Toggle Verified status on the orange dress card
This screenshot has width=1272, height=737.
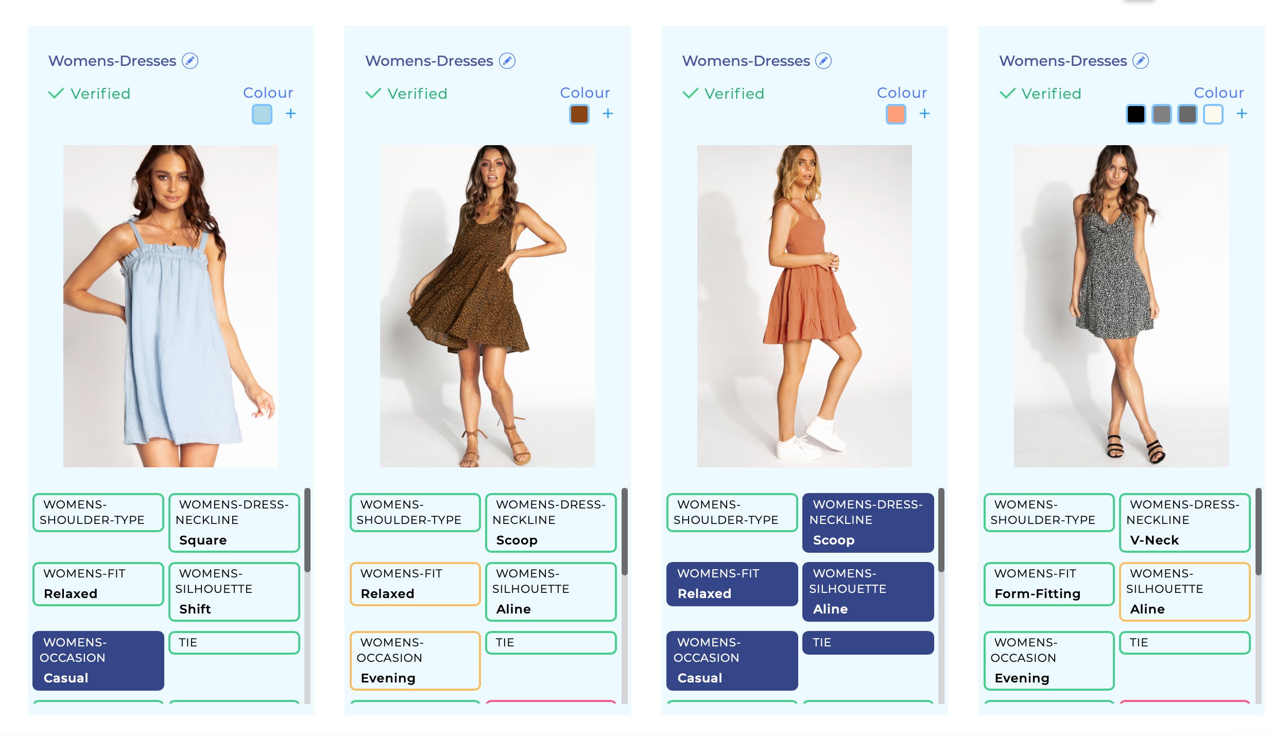click(x=723, y=94)
